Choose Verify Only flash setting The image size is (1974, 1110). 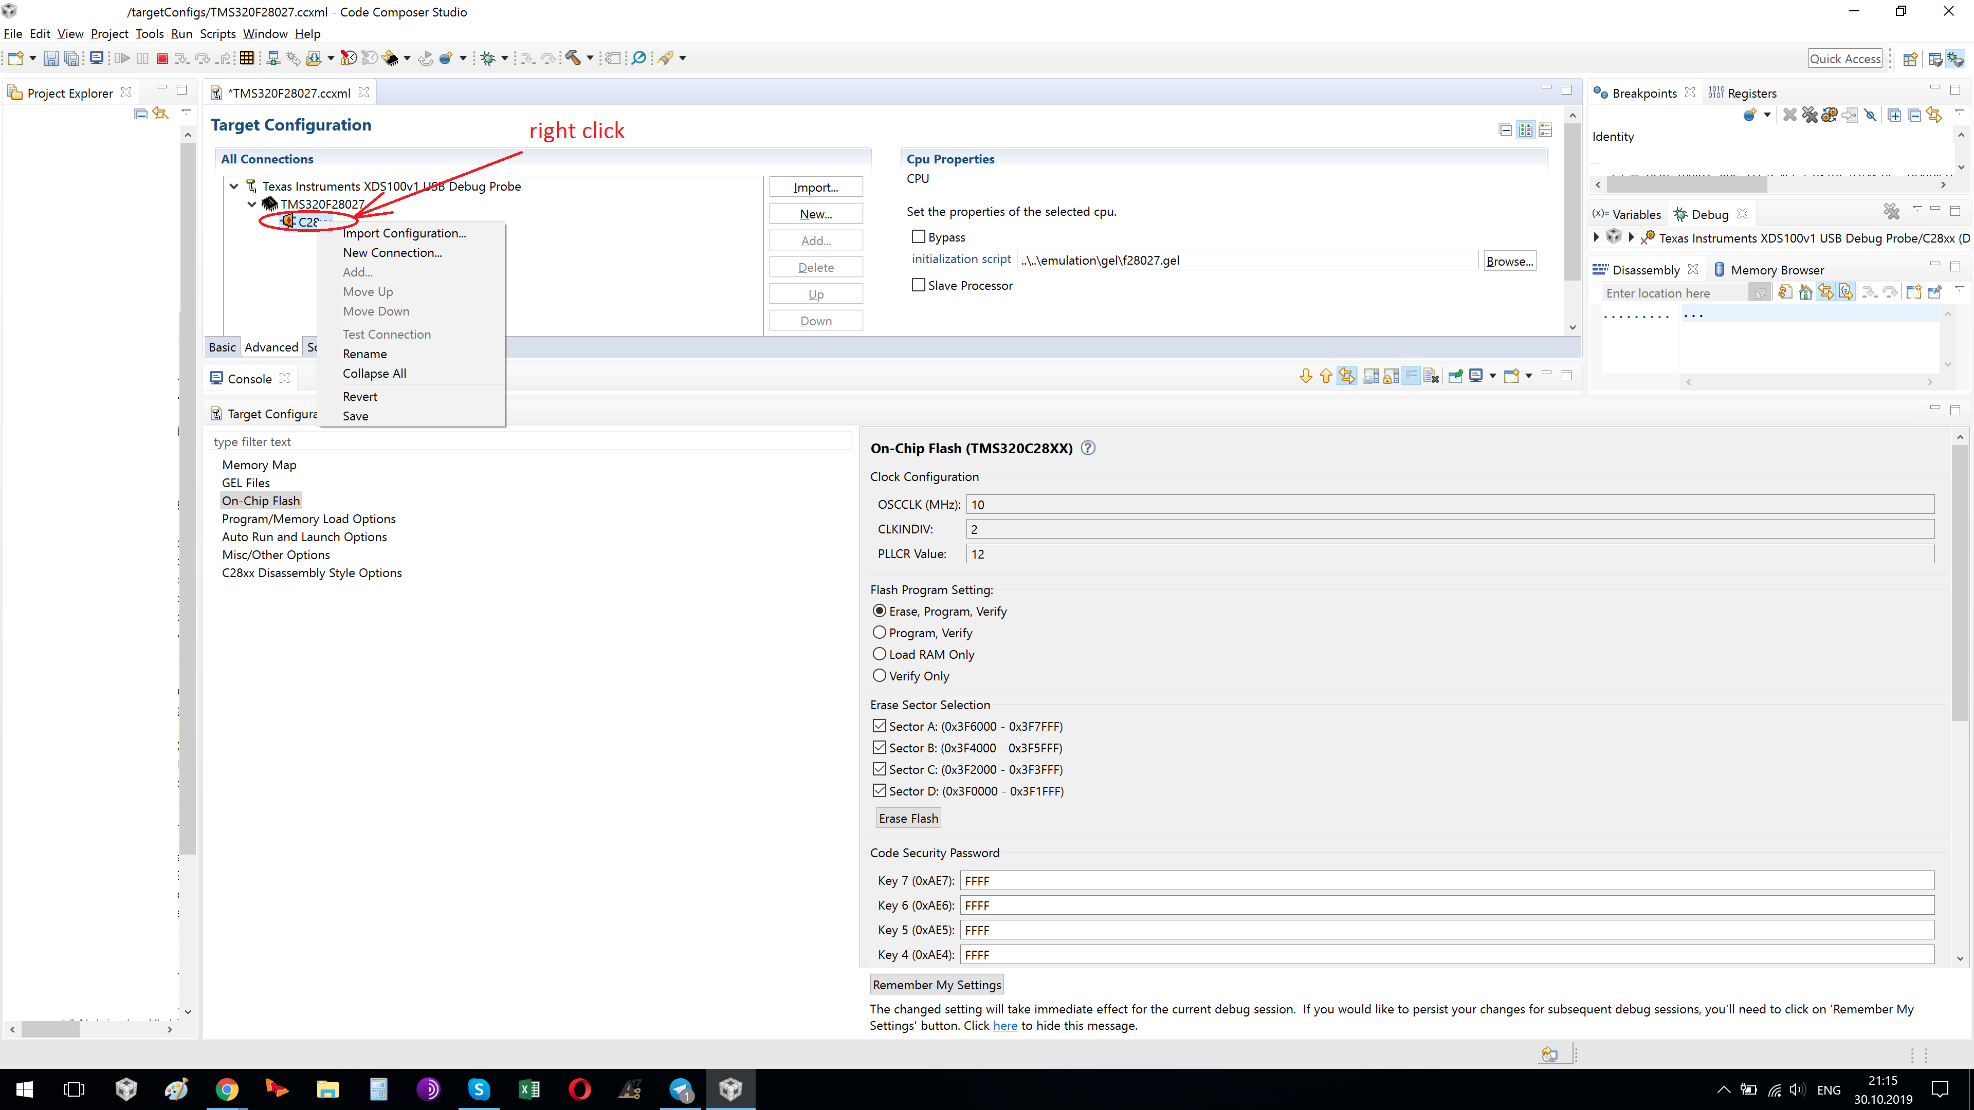pyautogui.click(x=880, y=675)
